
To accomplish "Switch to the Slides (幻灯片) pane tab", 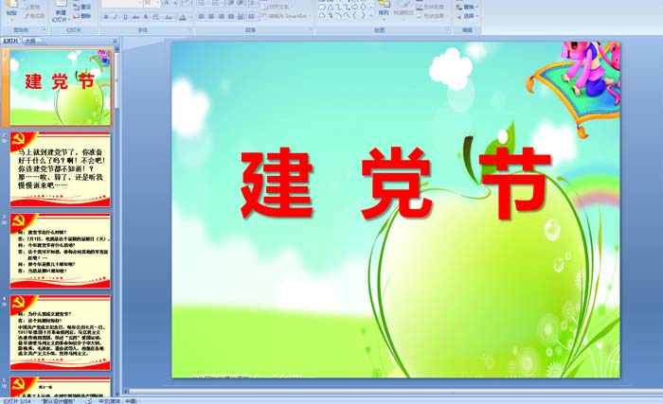I will point(11,41).
